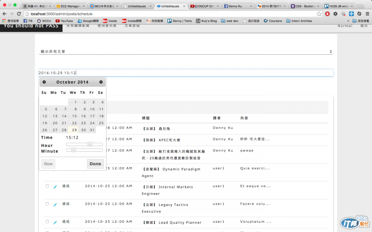
Task: Open the web dev bookmarks folder
Action: [230, 21]
